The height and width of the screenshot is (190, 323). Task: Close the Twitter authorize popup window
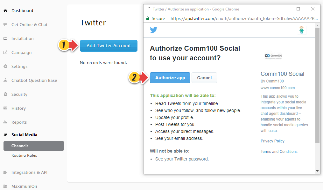pos(313,9)
